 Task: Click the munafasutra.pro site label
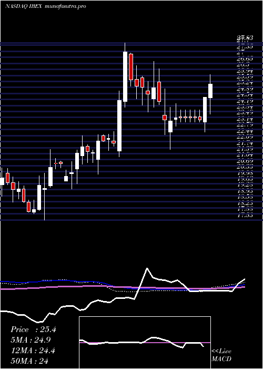coord(65,6)
